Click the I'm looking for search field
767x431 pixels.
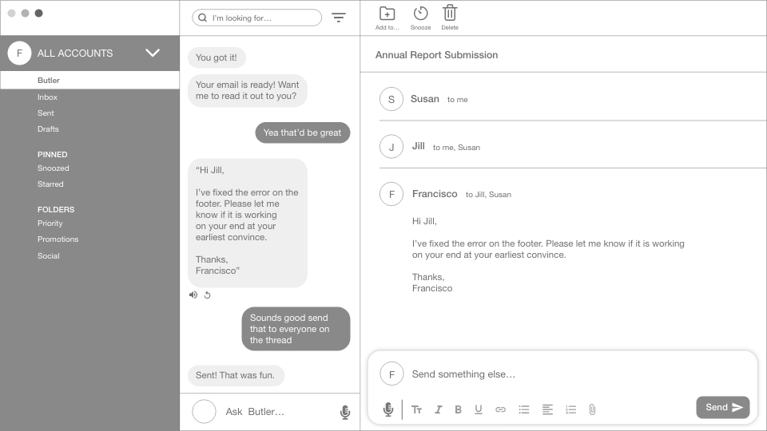point(256,18)
